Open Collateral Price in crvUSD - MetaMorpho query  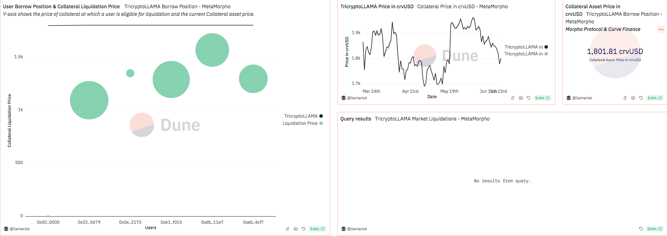[462, 6]
